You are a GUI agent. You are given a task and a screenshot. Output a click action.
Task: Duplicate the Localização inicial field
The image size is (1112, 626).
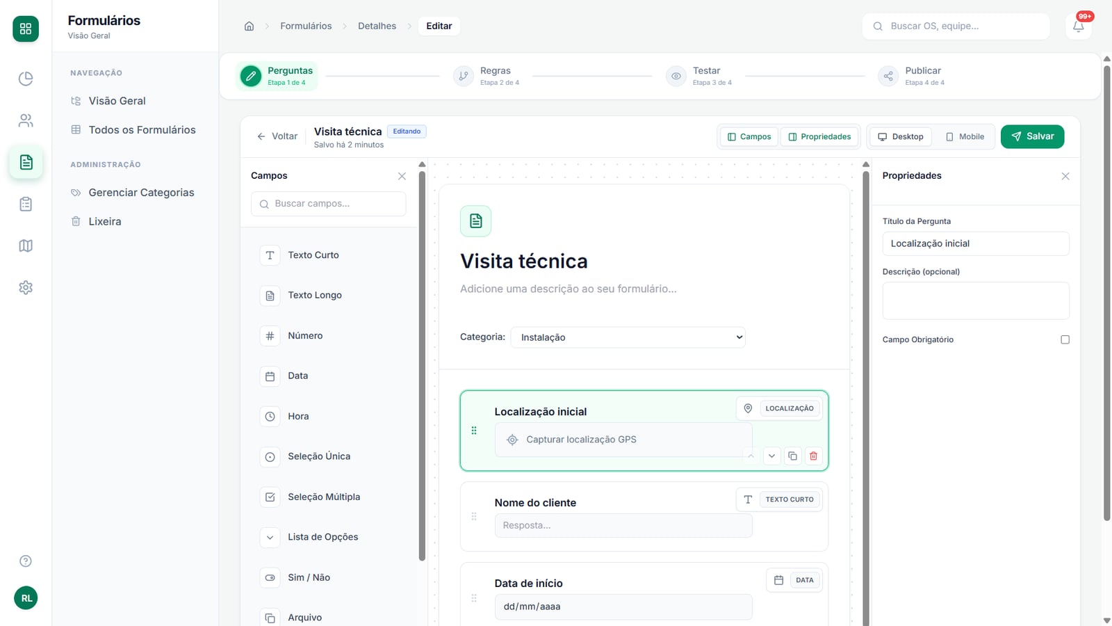[792, 456]
